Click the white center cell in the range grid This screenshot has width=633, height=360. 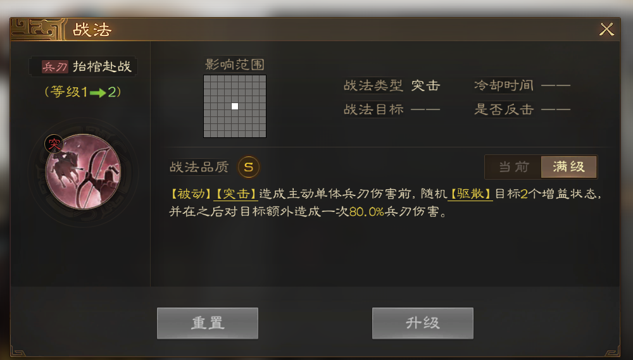tap(235, 106)
